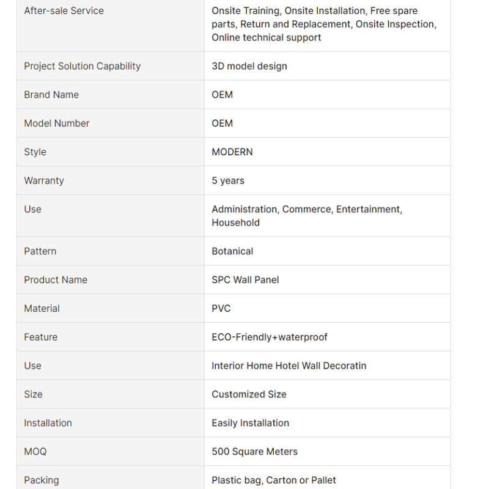Screen dimensions: 489x489
Task: Click the "Warranty" row label
Action: [x=43, y=181]
